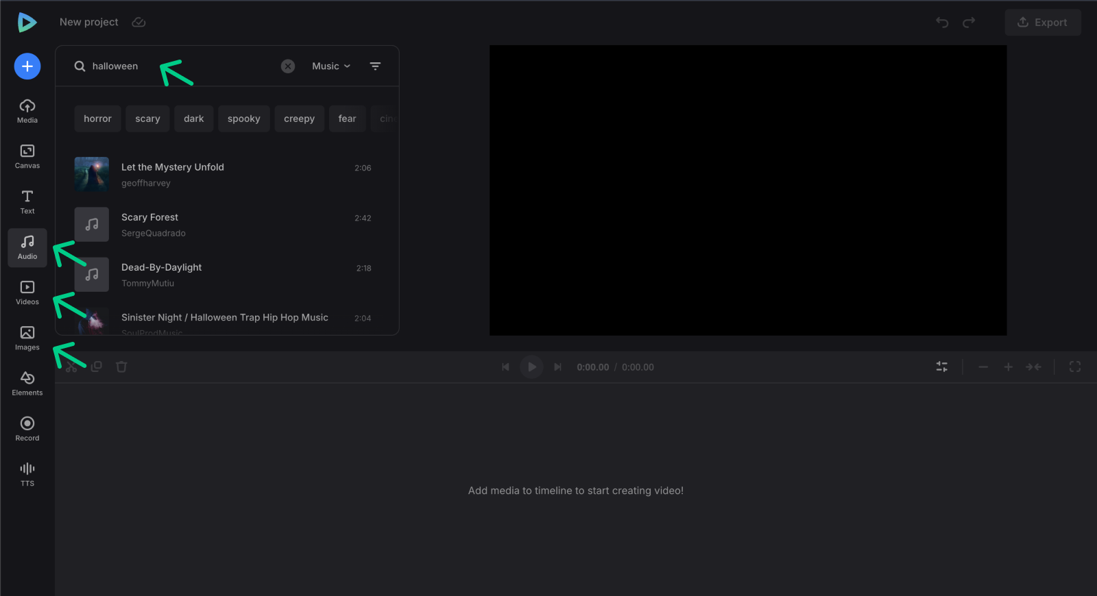The width and height of the screenshot is (1097, 596).
Task: Toggle fullscreen preview
Action: [1075, 367]
